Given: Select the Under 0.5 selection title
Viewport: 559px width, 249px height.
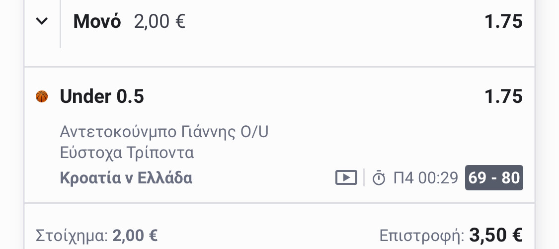Looking at the screenshot, I should coord(102,96).
